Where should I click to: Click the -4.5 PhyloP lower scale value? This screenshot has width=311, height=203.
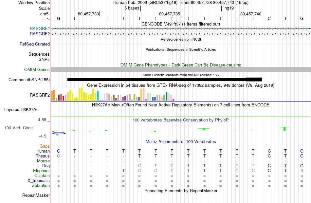(43, 136)
